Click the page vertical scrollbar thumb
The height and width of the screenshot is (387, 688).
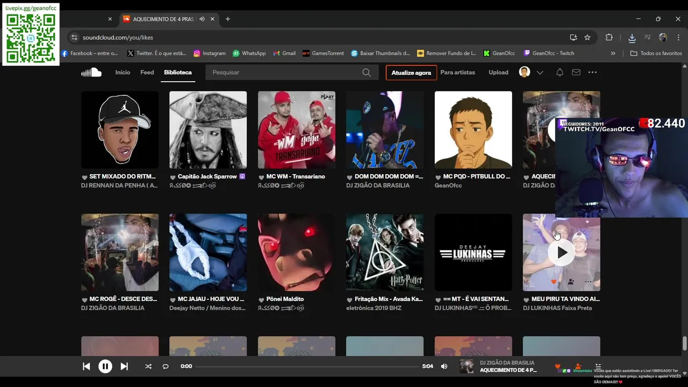coord(684,343)
